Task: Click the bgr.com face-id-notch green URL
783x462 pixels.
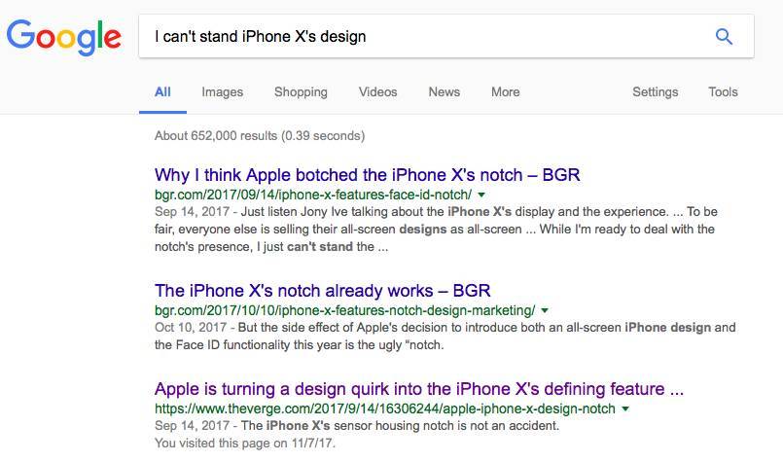Action: click(x=313, y=195)
